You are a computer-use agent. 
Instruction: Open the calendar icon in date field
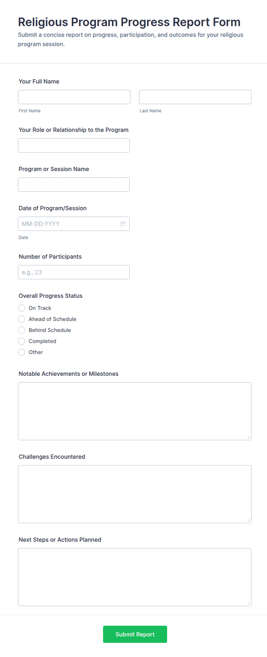click(123, 224)
